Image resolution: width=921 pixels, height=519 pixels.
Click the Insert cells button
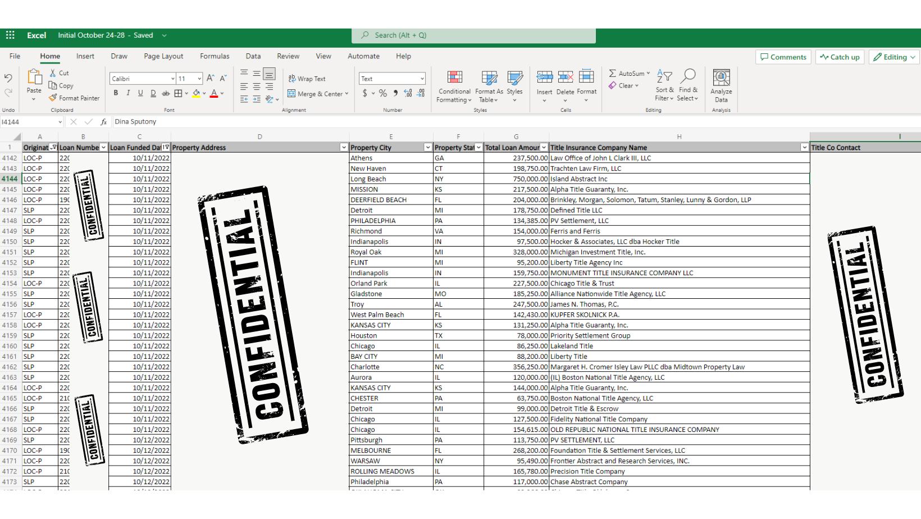[x=544, y=85]
